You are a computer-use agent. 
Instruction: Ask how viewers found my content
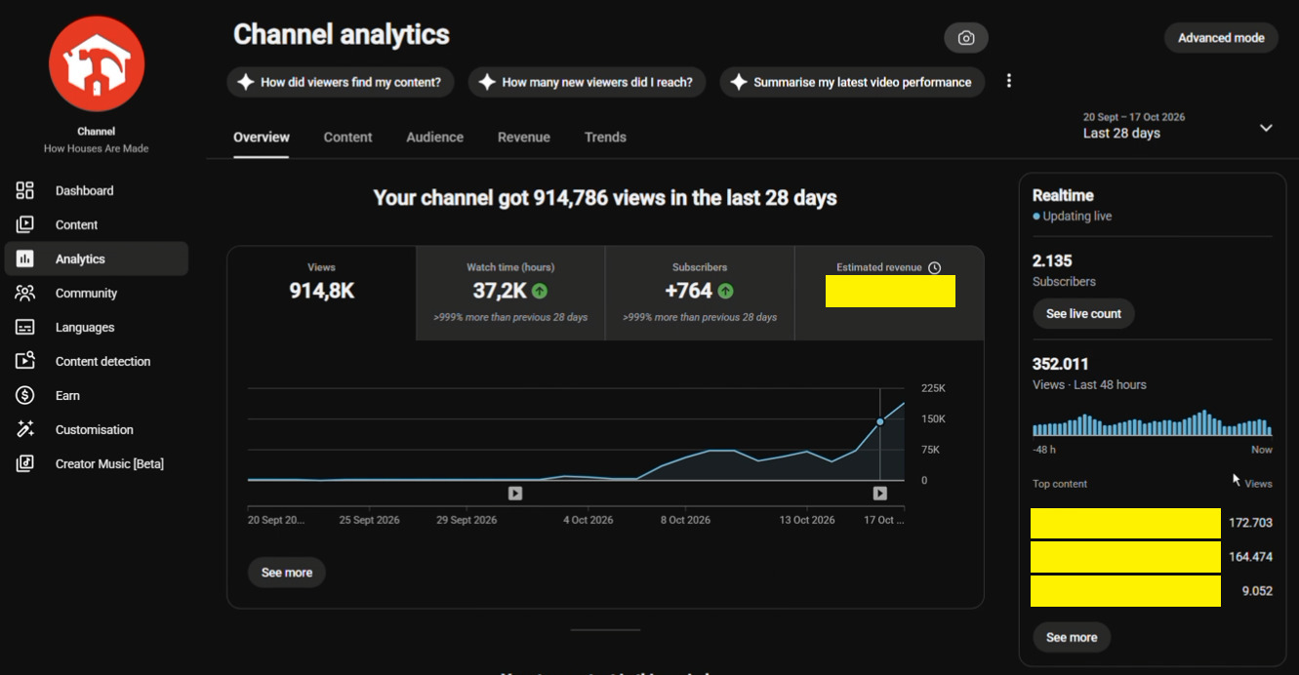click(343, 82)
